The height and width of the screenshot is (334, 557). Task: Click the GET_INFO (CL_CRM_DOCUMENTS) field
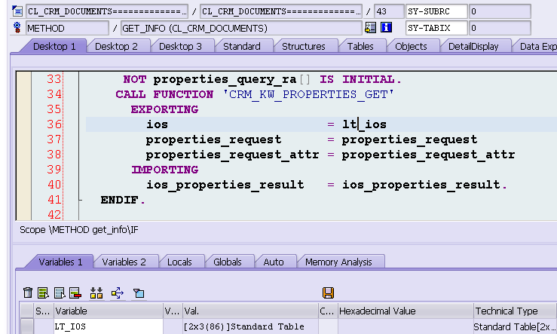point(241,28)
